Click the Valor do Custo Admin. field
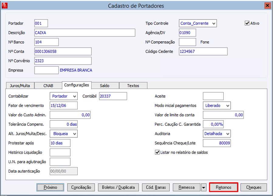 (70, 115)
